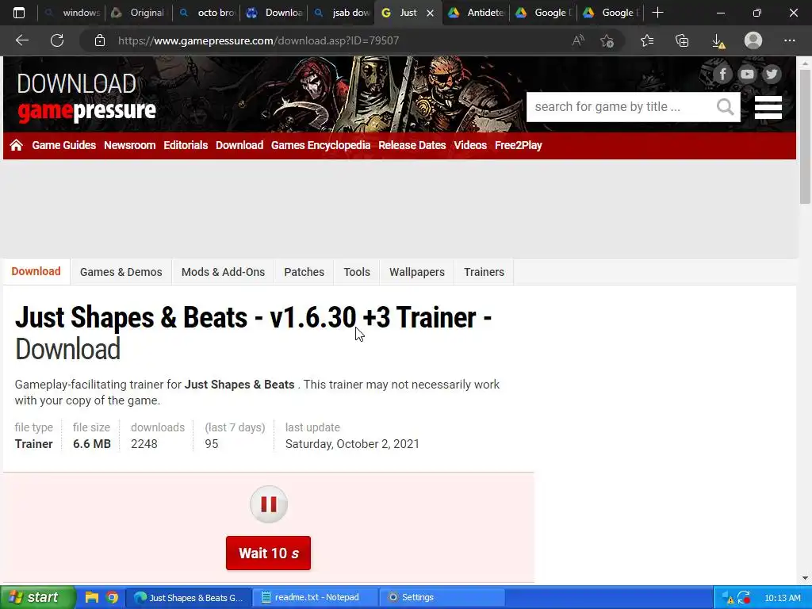The width and height of the screenshot is (812, 609).
Task: Open Release Dates page
Action: (x=412, y=145)
